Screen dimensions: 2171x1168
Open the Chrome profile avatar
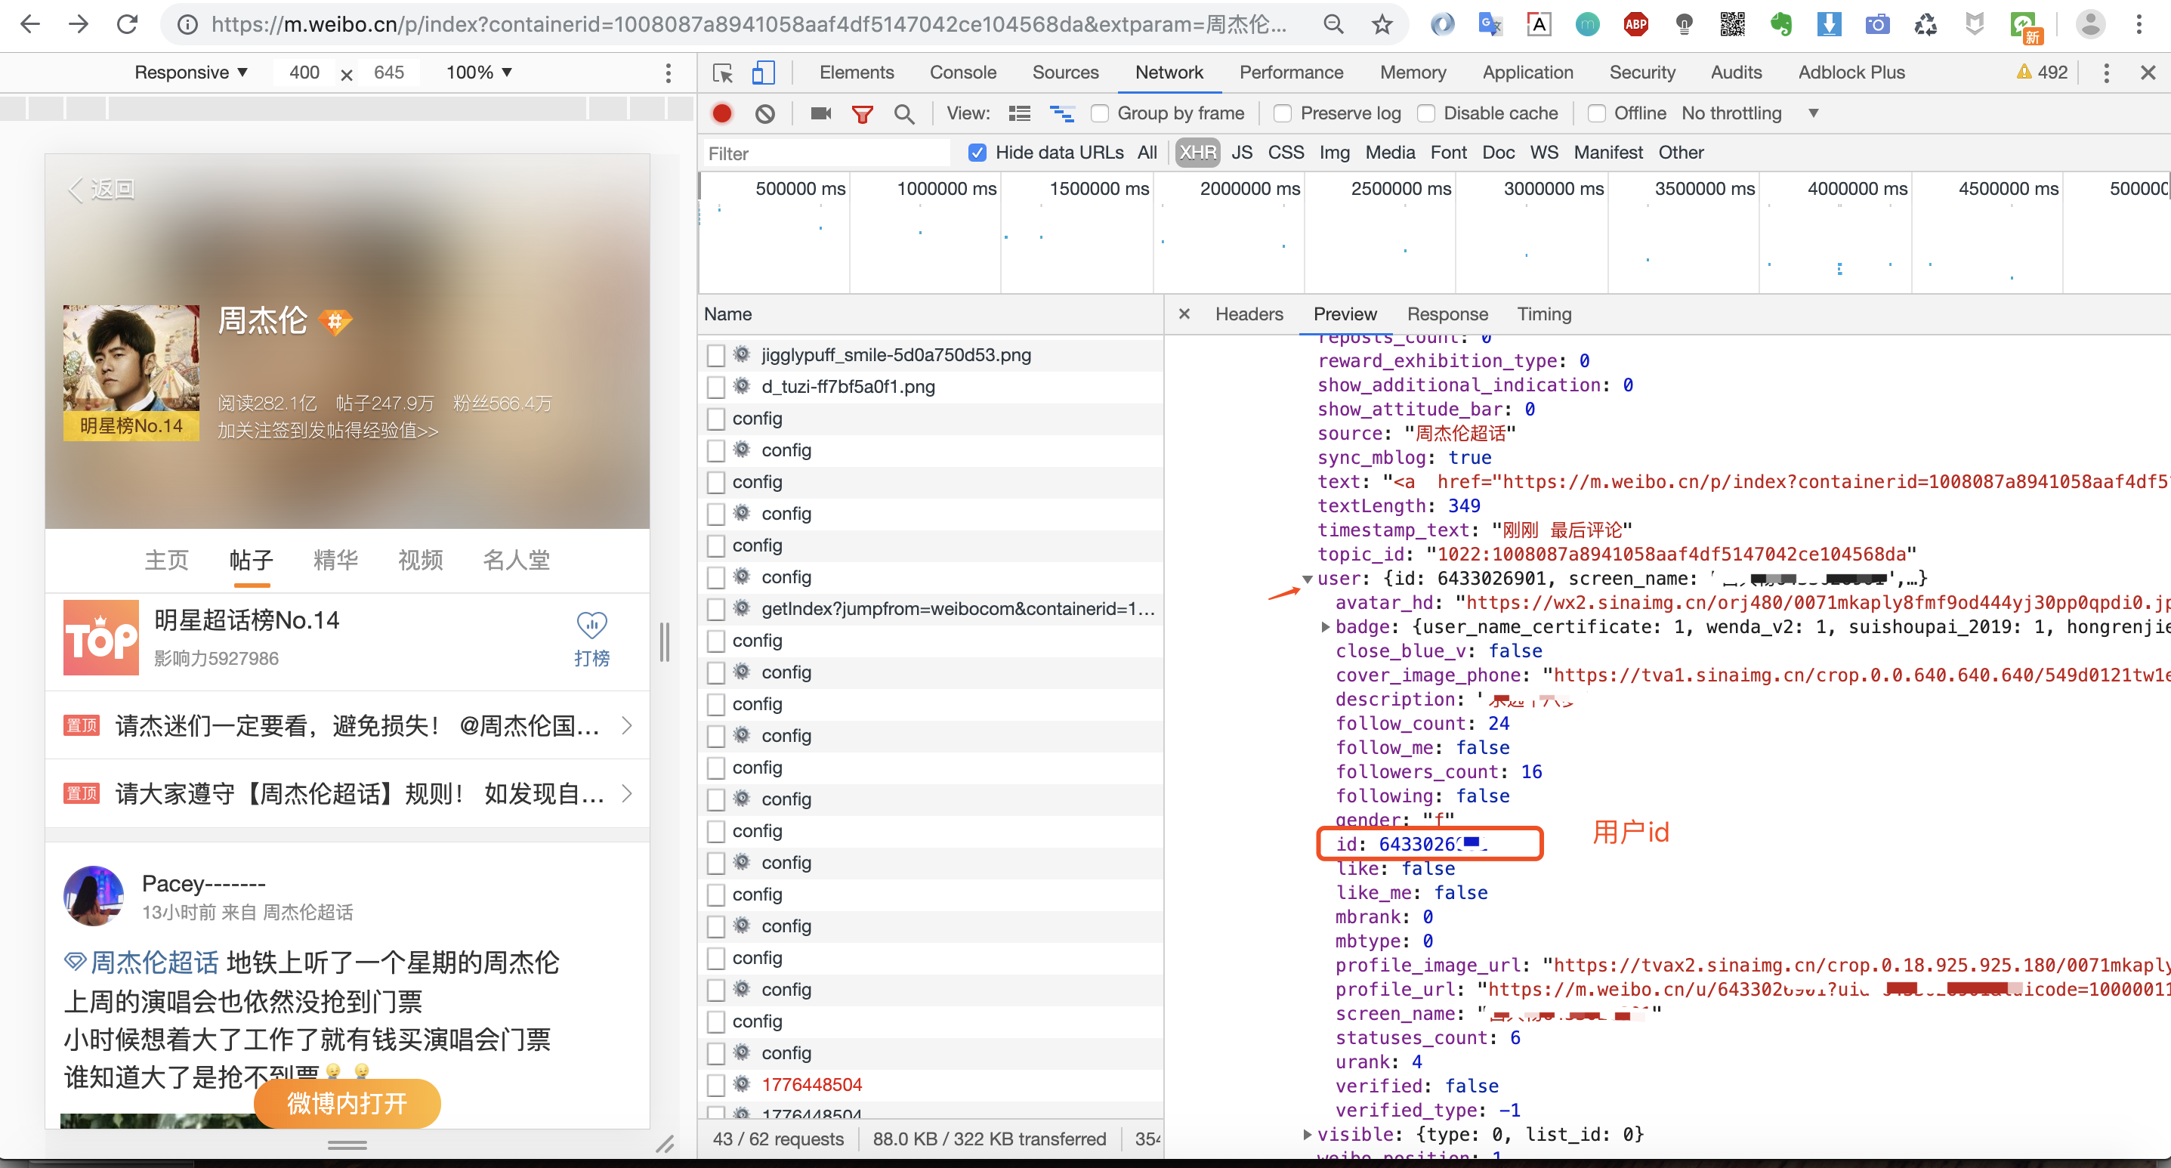(2090, 24)
